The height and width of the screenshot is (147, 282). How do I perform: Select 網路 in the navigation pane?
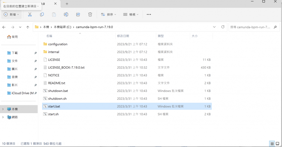pos(12,117)
